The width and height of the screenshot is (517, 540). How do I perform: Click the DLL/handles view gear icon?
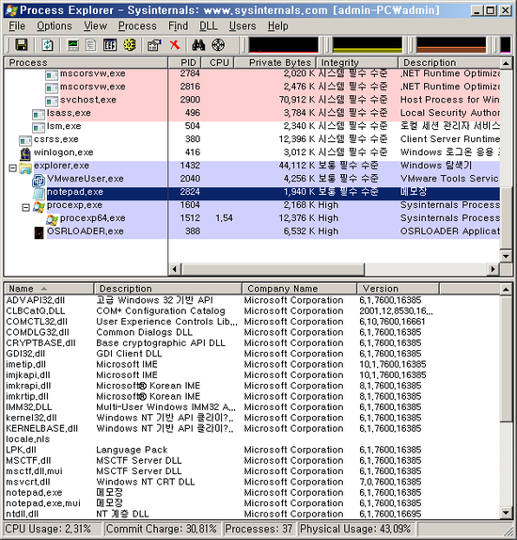(130, 45)
